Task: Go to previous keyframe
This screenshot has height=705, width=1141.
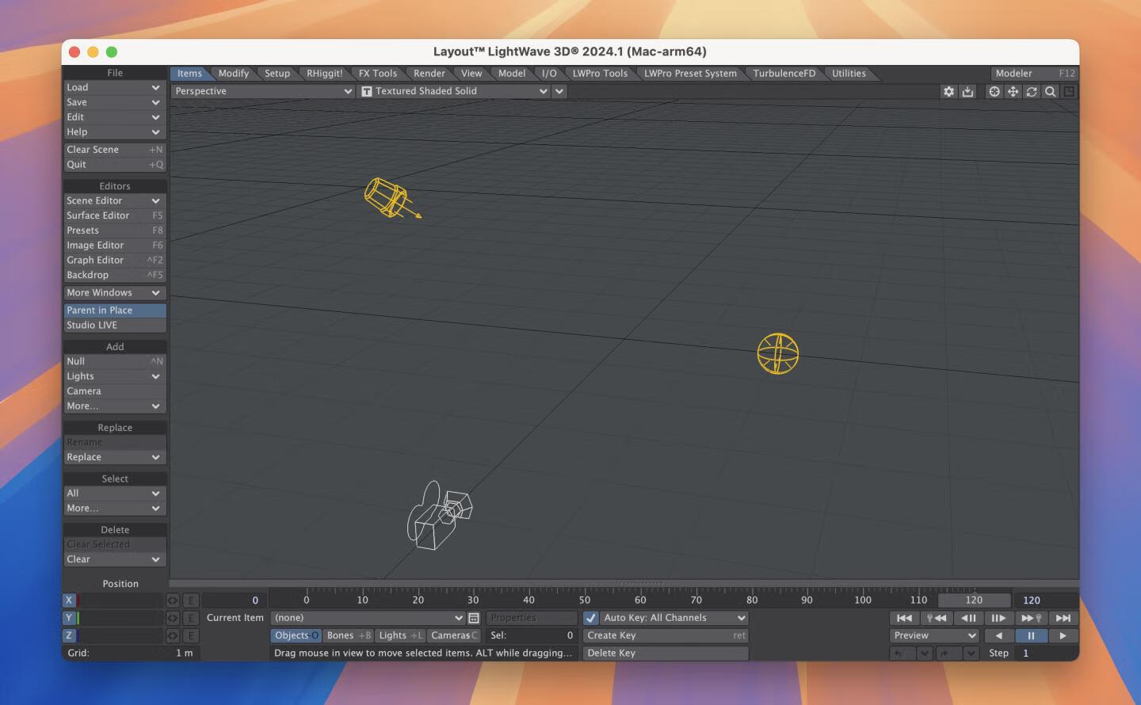Action: point(937,618)
